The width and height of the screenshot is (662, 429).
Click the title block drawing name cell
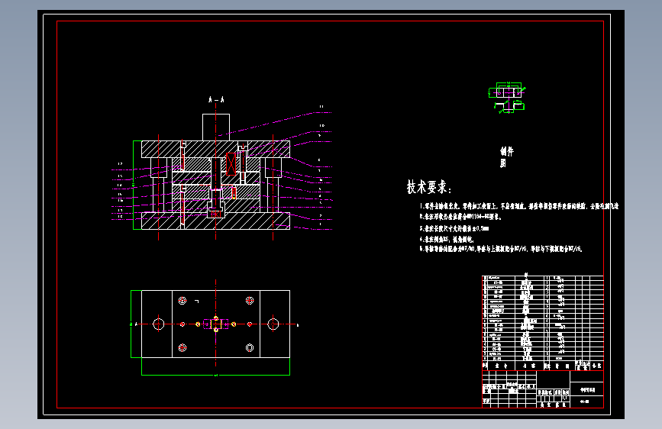coord(587,390)
